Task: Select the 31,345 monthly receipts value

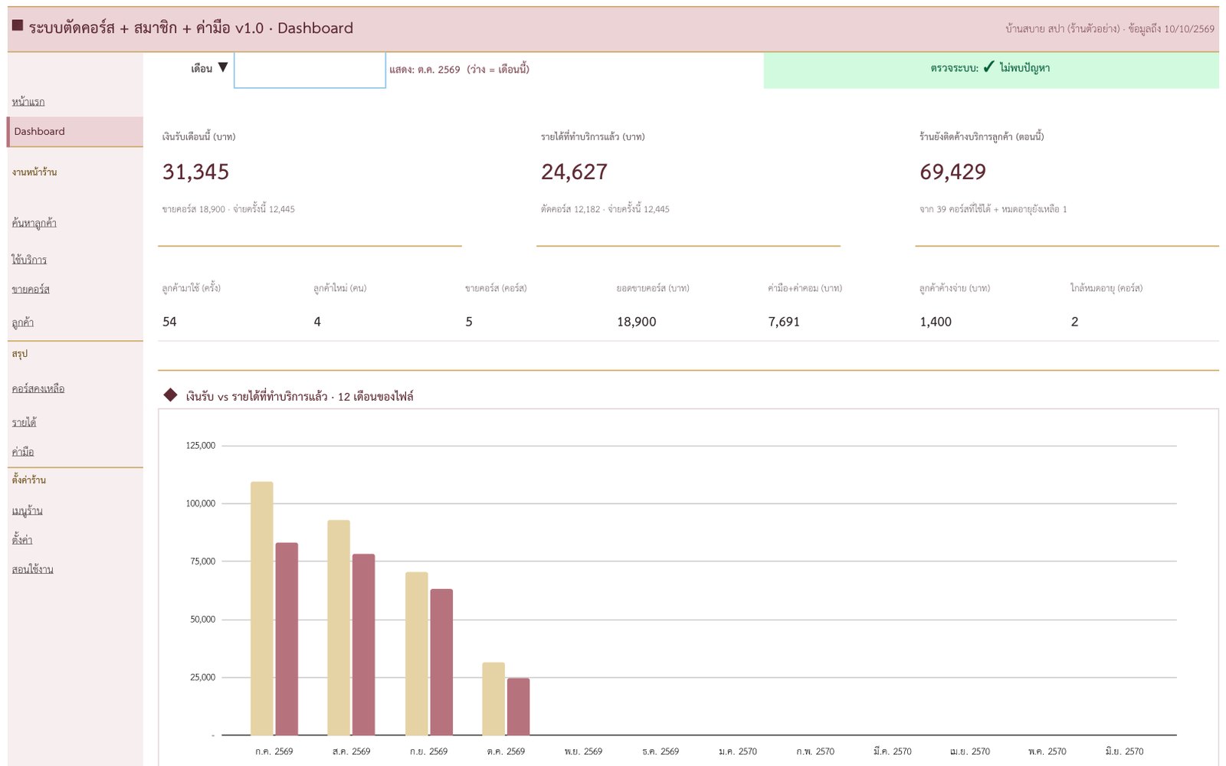Action: 195,172
